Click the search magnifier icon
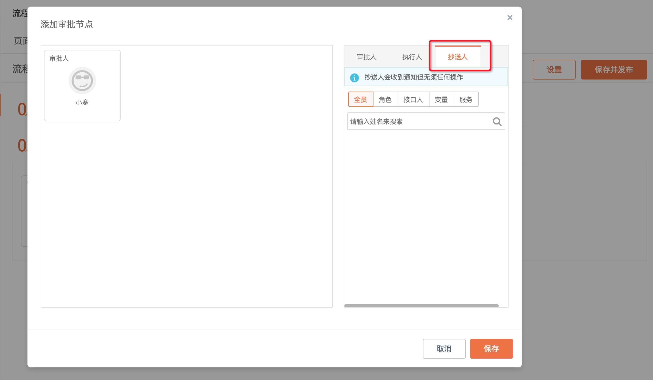 click(x=497, y=121)
